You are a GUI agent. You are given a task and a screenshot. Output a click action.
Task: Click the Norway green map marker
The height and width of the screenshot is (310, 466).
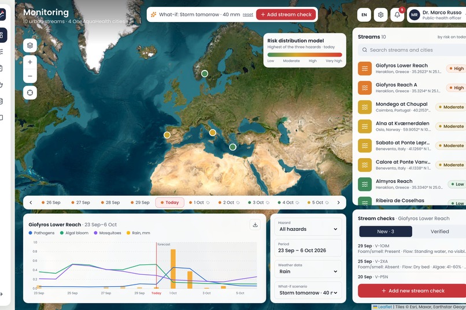(x=205, y=73)
